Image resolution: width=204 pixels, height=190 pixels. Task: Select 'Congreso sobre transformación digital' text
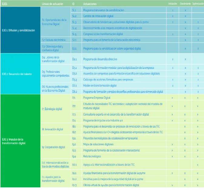pyautogui.click(x=103, y=34)
